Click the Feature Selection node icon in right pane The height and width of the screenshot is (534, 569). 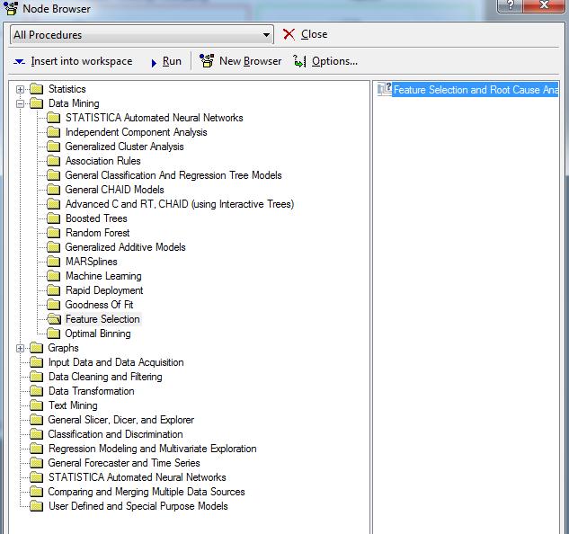click(x=385, y=89)
